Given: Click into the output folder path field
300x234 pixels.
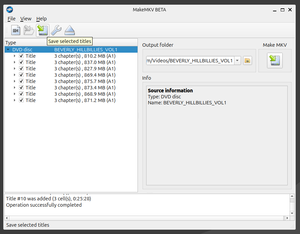Looking at the screenshot, I should tap(190, 61).
